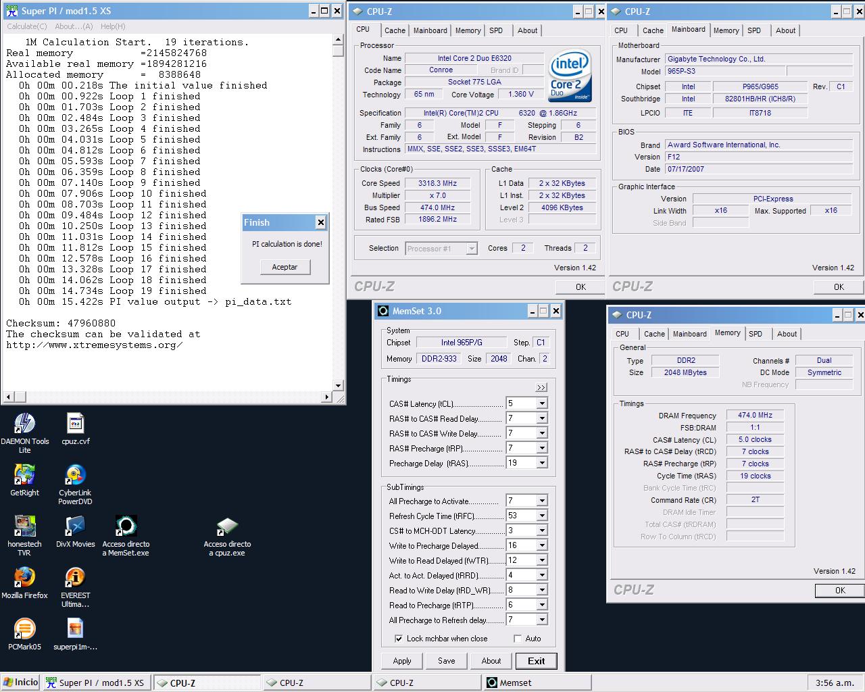This screenshot has height=692, width=865.
Task: Open CAS# Latency (tCL) dropdown
Action: pyautogui.click(x=541, y=403)
